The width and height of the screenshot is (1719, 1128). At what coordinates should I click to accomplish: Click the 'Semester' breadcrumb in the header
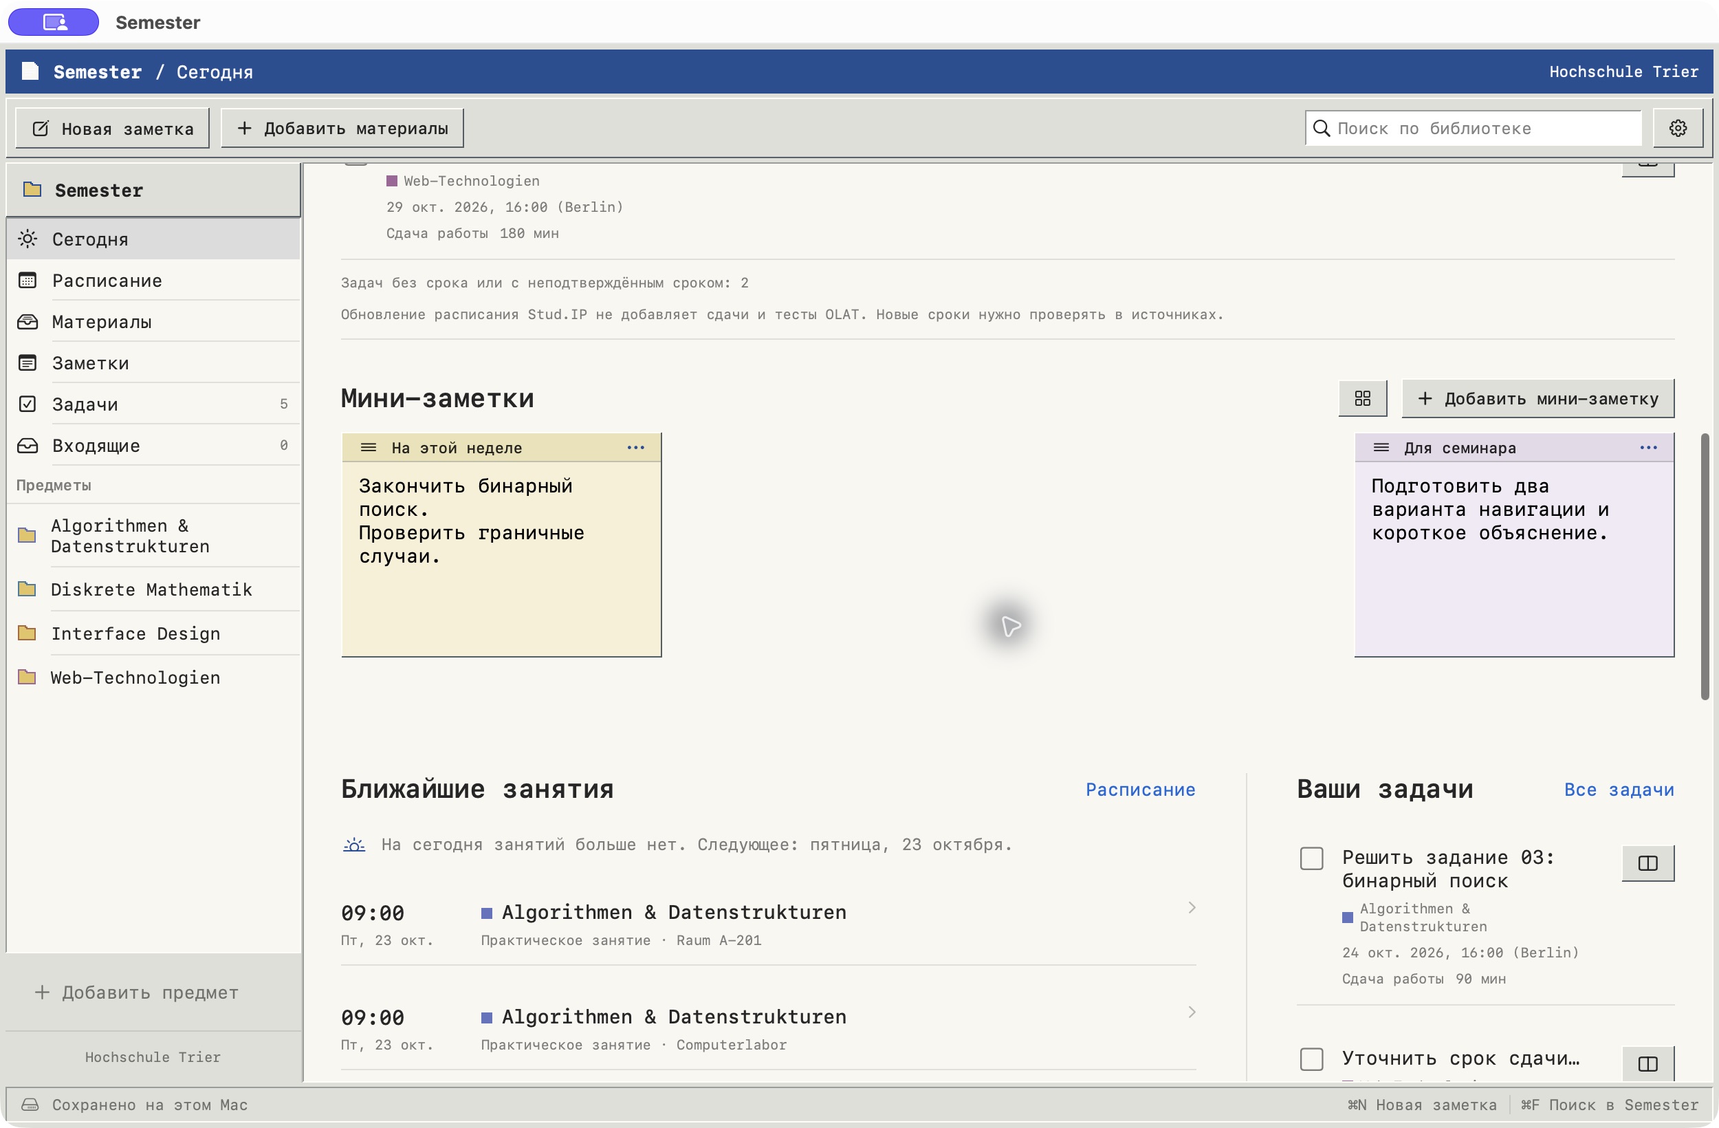(98, 72)
